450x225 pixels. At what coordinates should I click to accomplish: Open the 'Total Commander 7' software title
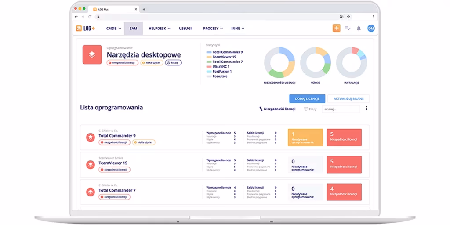pos(117,190)
